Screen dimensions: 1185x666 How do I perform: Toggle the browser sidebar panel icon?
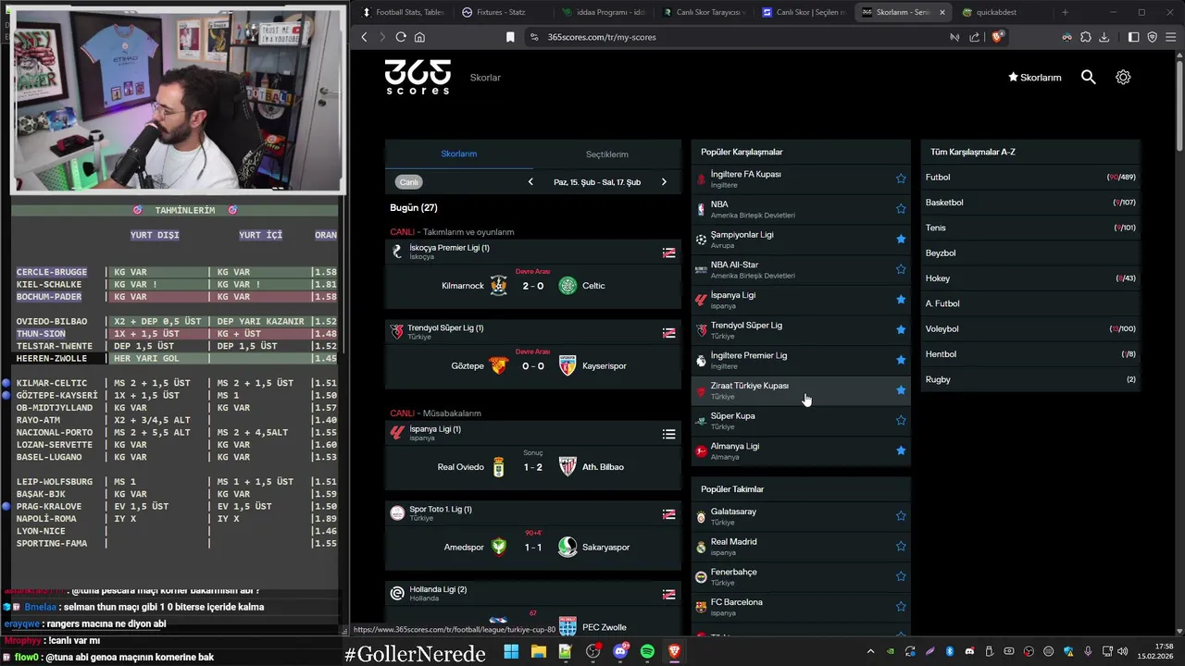(1133, 37)
